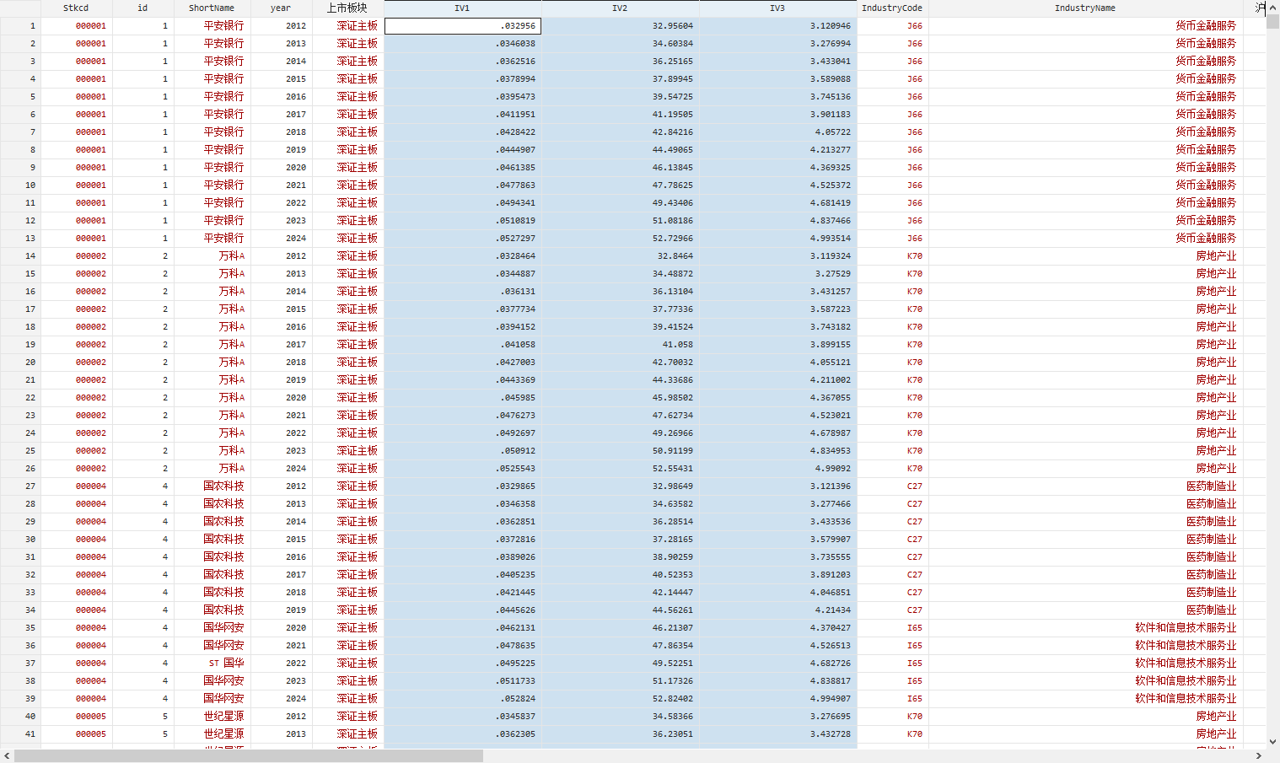1280x763 pixels.
Task: Select the IV2 column header
Action: click(x=620, y=8)
